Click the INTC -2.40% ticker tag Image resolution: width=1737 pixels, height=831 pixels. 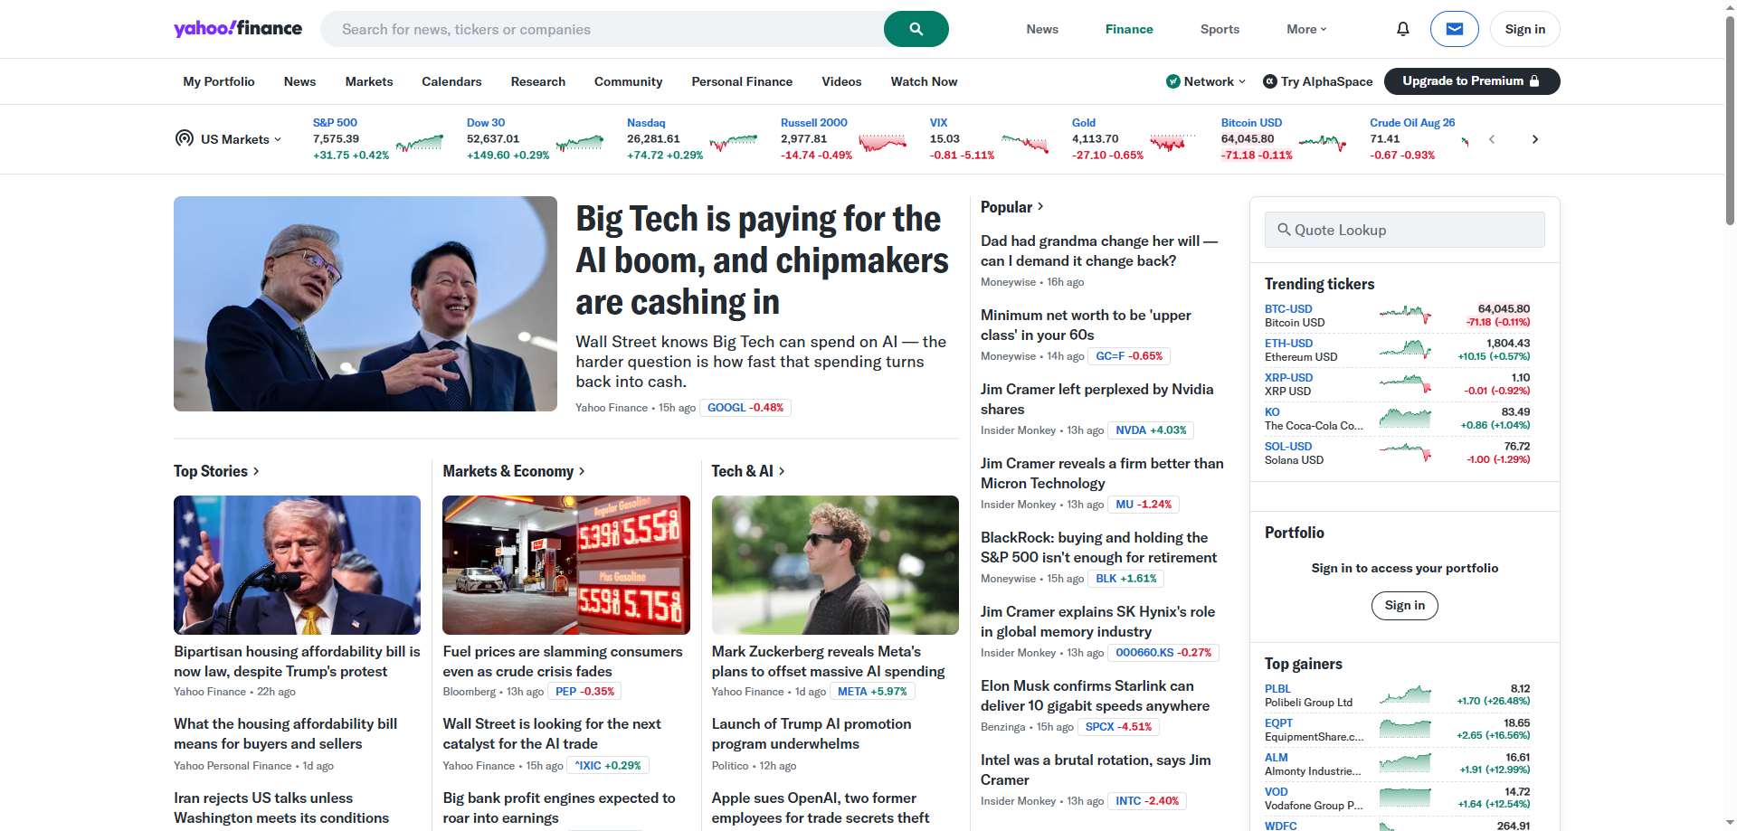1147,801
